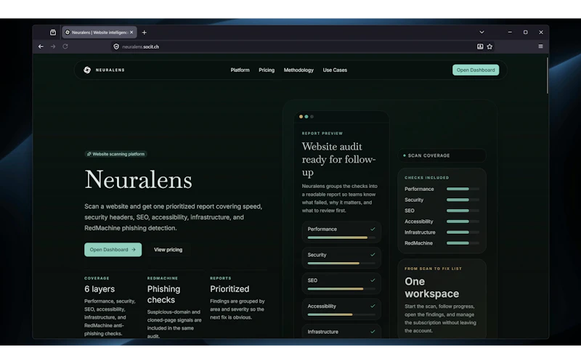The width and height of the screenshot is (581, 363).
Task: Click RedMachine bar in Checks Included
Action: click(x=463, y=243)
